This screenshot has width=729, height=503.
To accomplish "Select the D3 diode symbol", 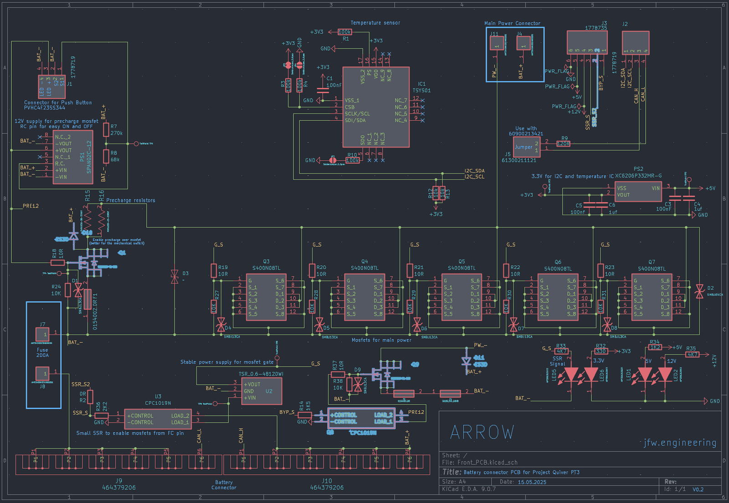I will tap(175, 276).
